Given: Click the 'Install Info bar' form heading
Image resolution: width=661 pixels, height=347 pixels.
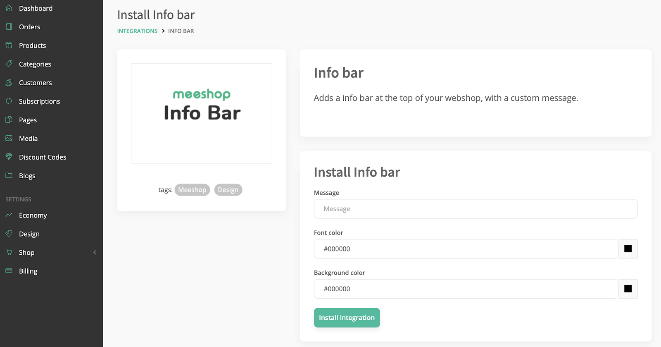Looking at the screenshot, I should click(357, 172).
